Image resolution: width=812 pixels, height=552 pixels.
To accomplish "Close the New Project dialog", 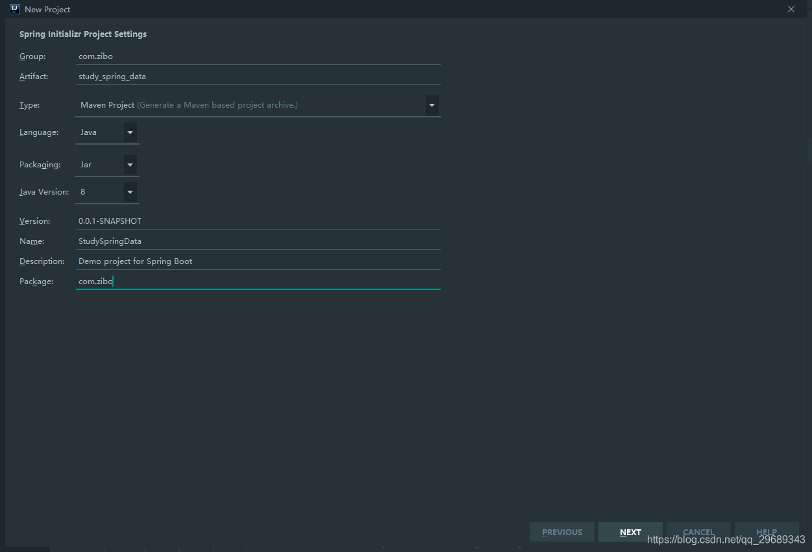I will coord(791,9).
